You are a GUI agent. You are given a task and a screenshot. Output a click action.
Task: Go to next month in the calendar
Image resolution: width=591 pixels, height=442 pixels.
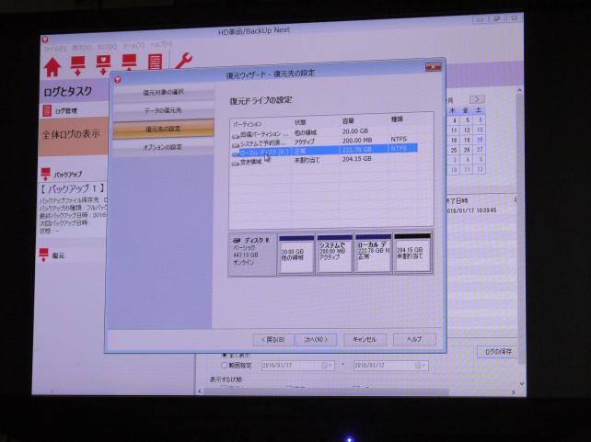click(477, 99)
